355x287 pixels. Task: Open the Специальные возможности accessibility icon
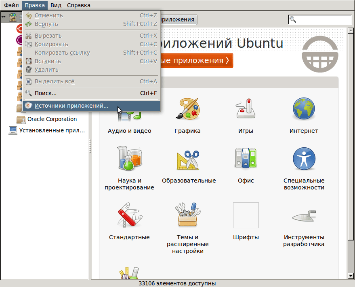304,159
